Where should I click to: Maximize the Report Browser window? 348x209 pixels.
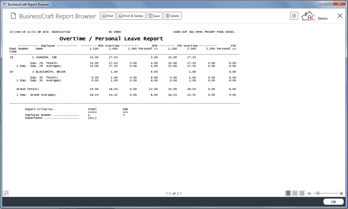click(329, 3)
